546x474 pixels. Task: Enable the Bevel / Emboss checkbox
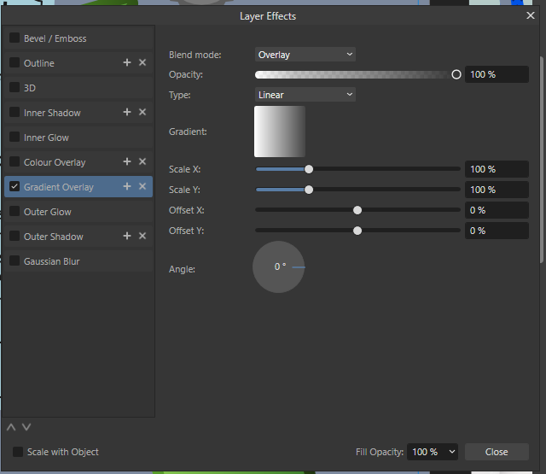coord(15,38)
